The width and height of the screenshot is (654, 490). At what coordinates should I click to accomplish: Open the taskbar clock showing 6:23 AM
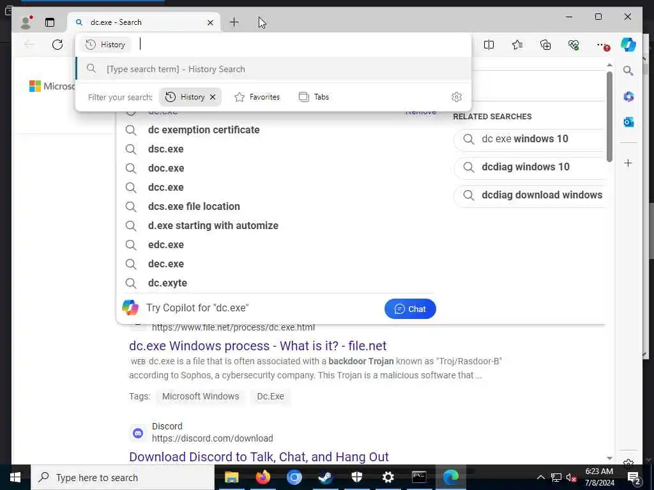coord(599,477)
